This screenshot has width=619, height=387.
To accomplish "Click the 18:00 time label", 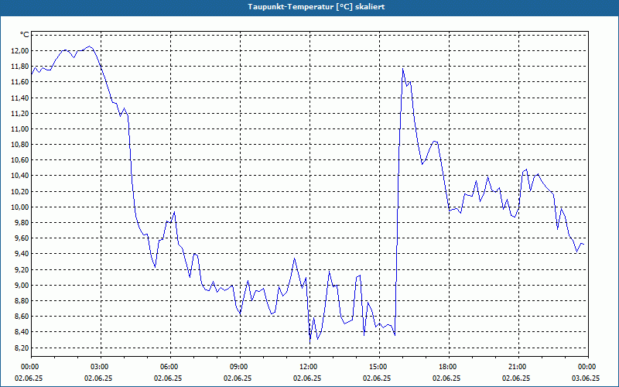I will [449, 367].
